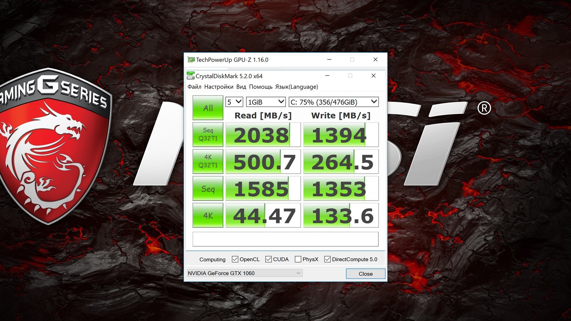Click the CrystalDiskMark title bar app icon
This screenshot has height=321, width=571.
point(191,76)
